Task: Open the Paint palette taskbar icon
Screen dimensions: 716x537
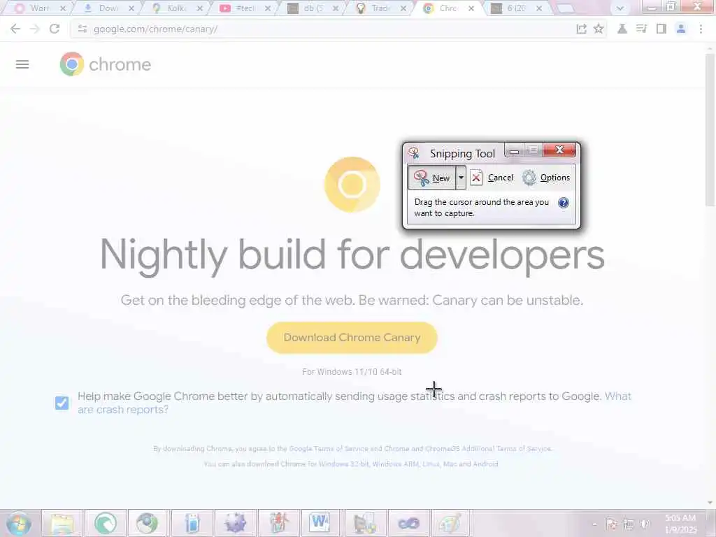Action: click(x=451, y=523)
